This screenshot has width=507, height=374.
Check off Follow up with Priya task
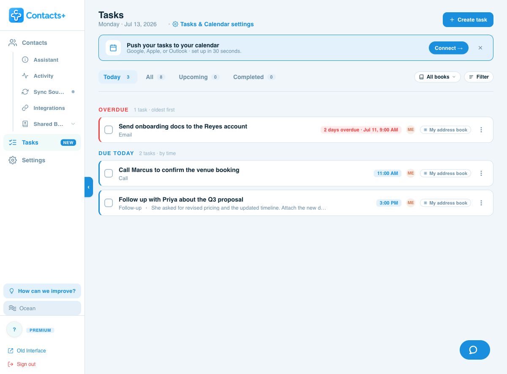(109, 203)
